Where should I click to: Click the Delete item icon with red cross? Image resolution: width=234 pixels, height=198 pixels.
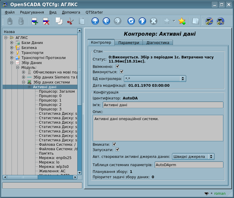pyautogui.click(x=46, y=21)
